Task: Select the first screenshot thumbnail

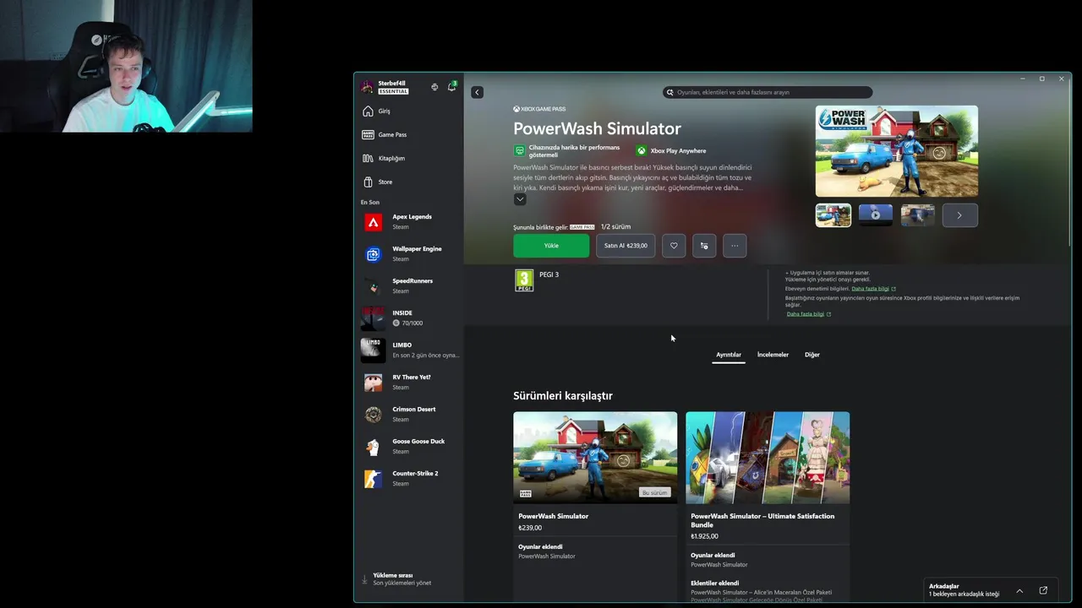Action: point(833,215)
